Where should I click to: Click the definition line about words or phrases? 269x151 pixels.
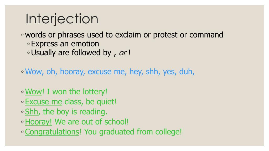(124, 35)
